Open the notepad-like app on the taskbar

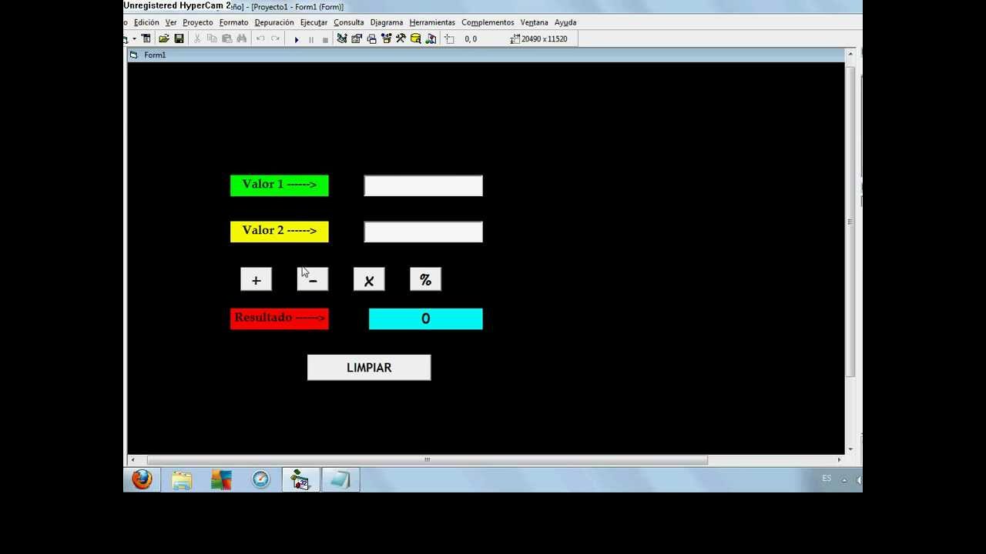[340, 480]
